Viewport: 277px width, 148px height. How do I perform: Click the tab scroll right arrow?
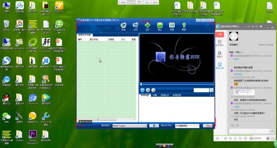click(213, 95)
